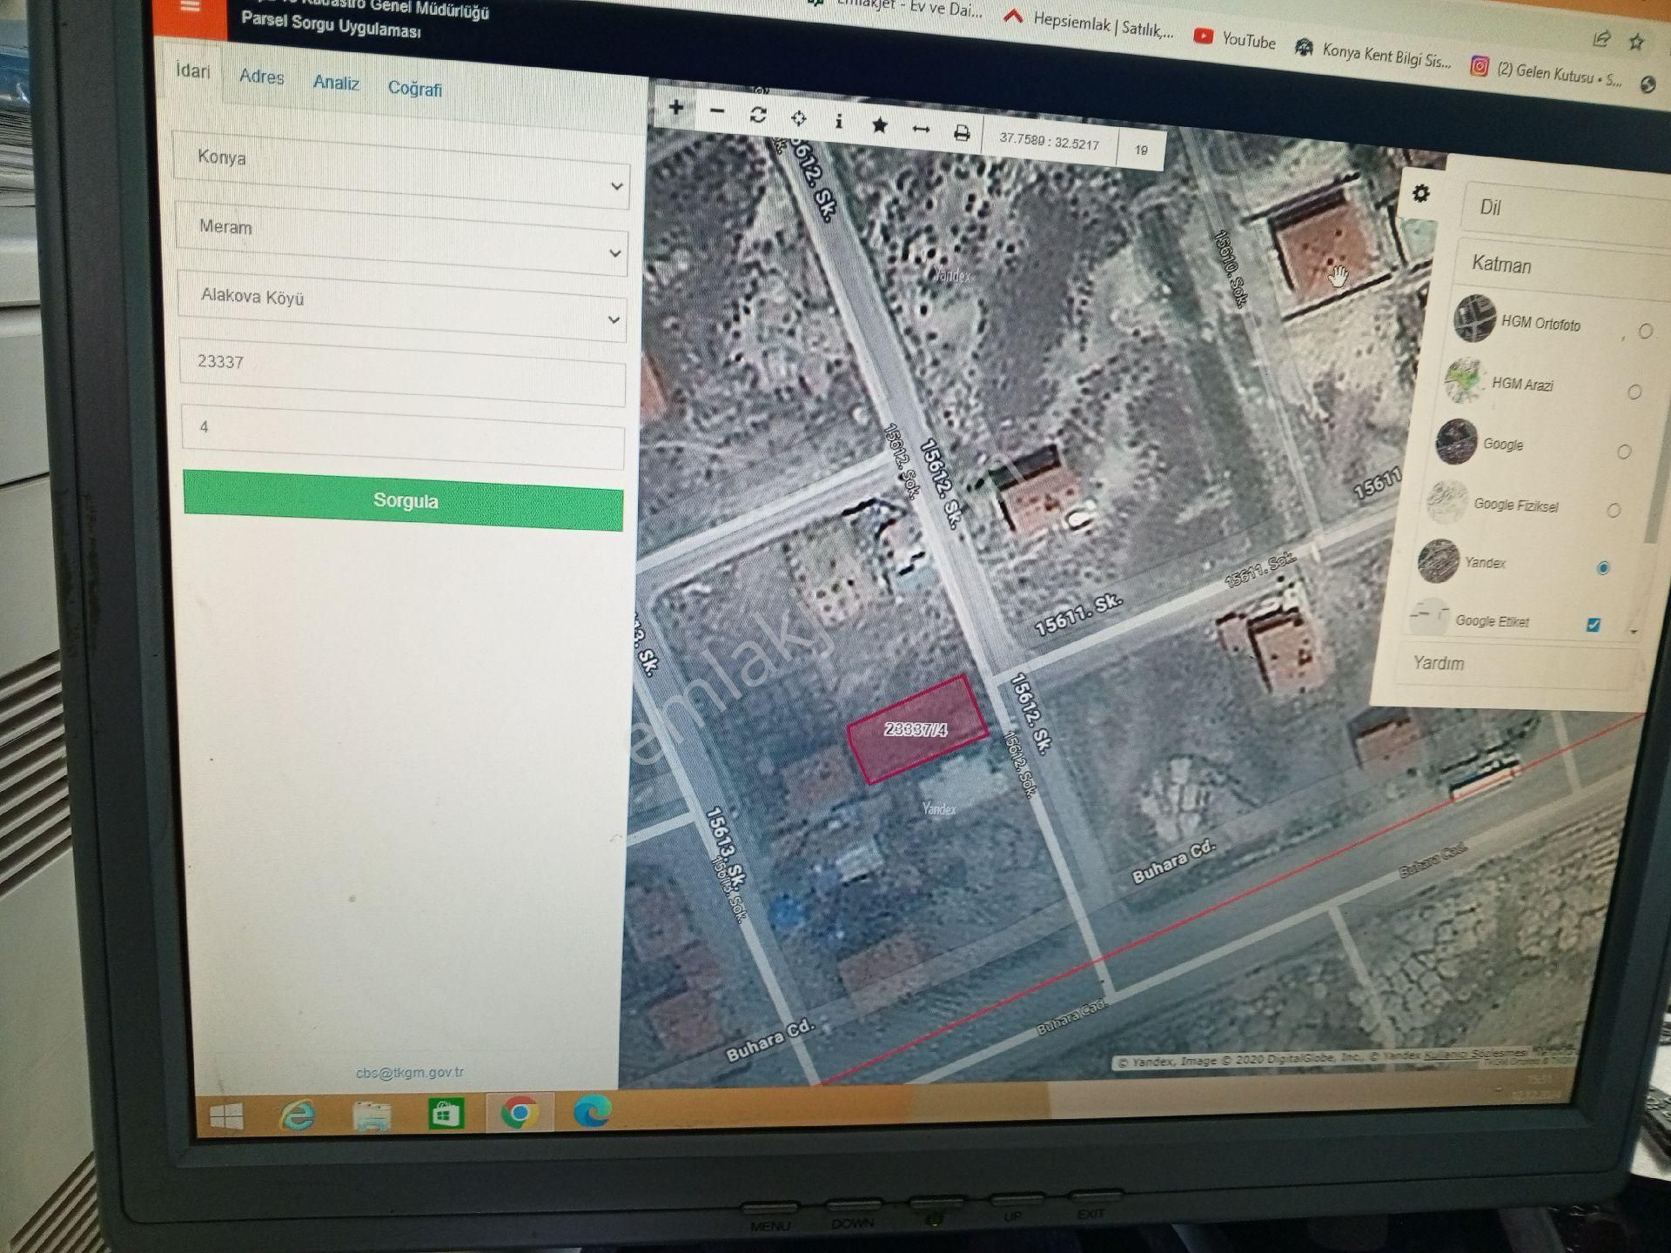The height and width of the screenshot is (1253, 1671).
Task: Open the Hepsiemlak bookmark
Action: pyautogui.click(x=1088, y=24)
